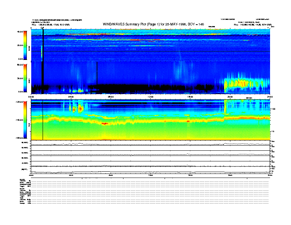Click the 60.00 label on RAD1 color scale

pos(20,65)
